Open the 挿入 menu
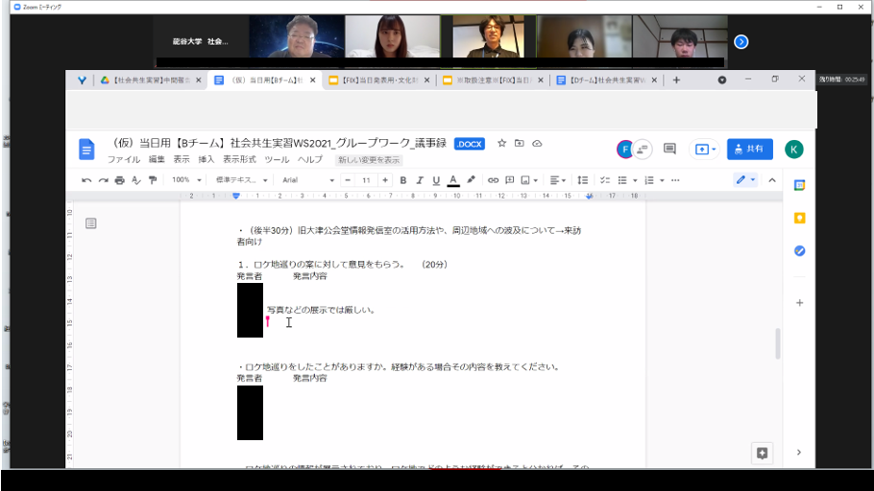 tap(206, 160)
